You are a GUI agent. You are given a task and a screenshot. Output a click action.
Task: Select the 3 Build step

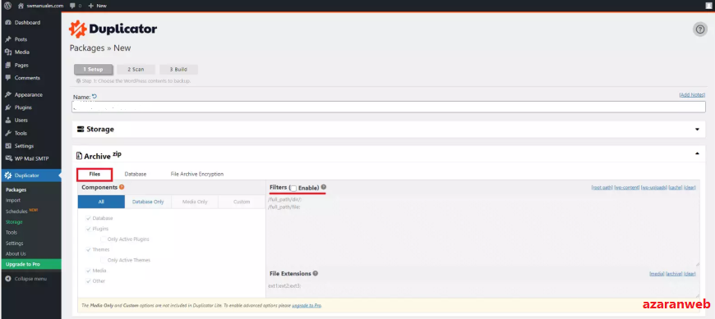pyautogui.click(x=179, y=70)
